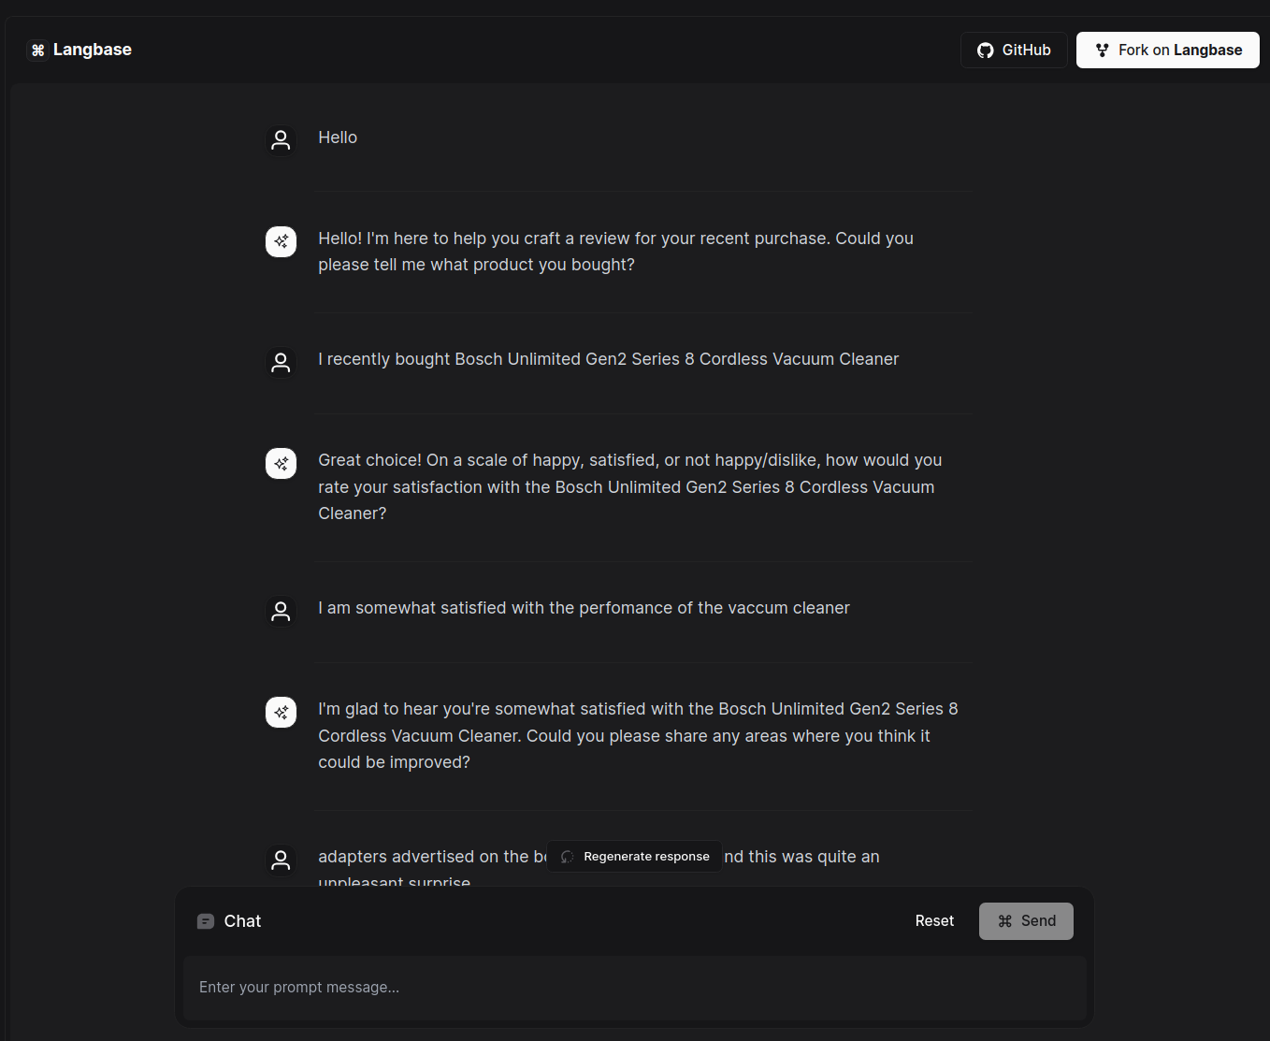The image size is (1270, 1041).
Task: Click the user avatar next to Hello
Action: tap(281, 140)
